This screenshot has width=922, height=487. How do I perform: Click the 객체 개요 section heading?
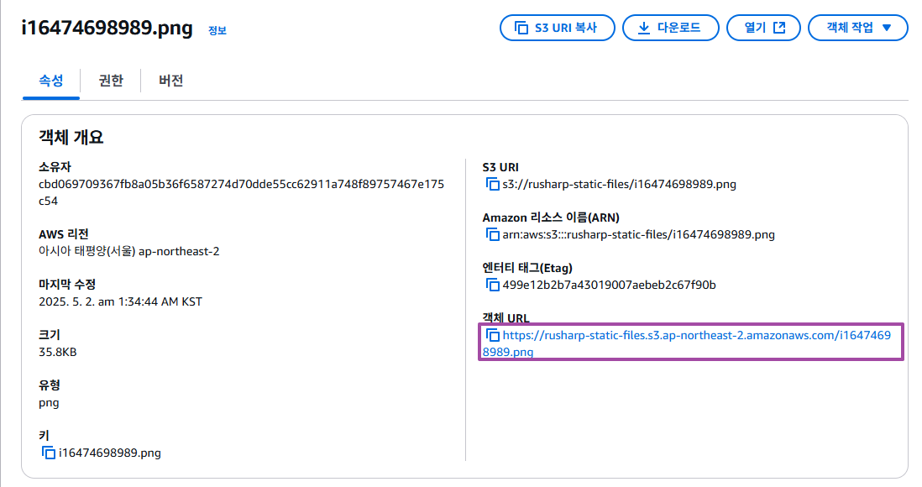71,137
